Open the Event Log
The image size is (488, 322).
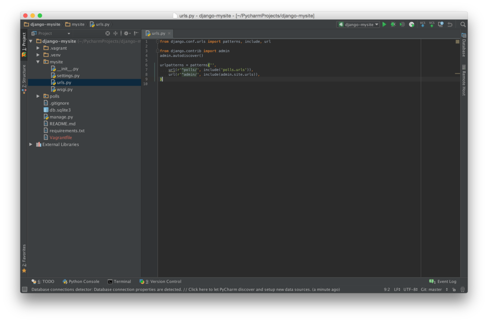(443, 282)
